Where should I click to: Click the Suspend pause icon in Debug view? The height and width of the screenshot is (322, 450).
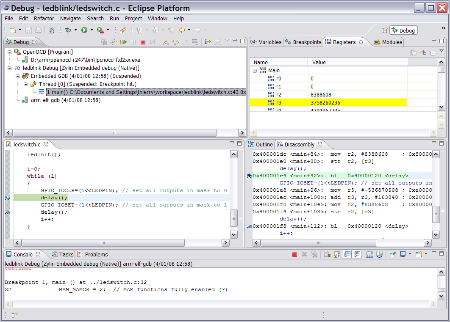pyautogui.click(x=133, y=42)
